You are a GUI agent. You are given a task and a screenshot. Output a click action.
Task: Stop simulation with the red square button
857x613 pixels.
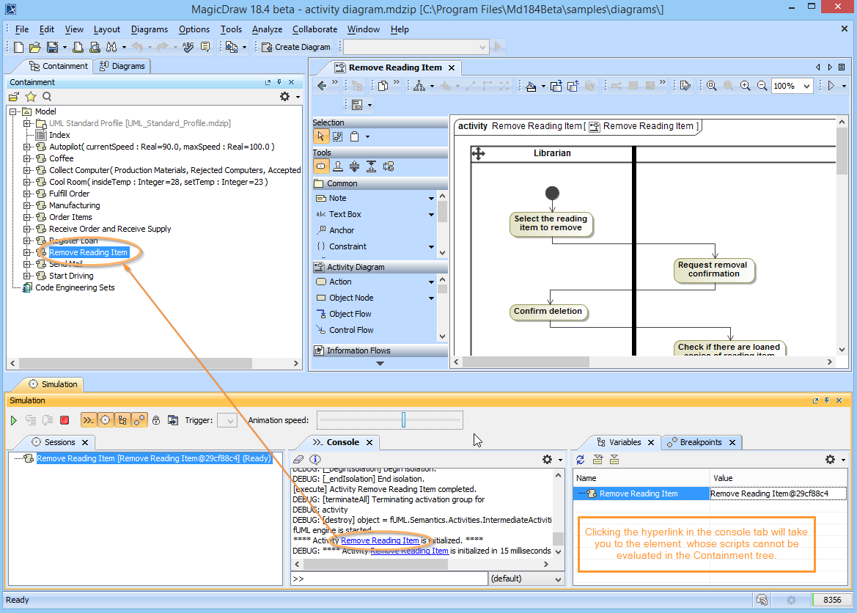click(65, 420)
